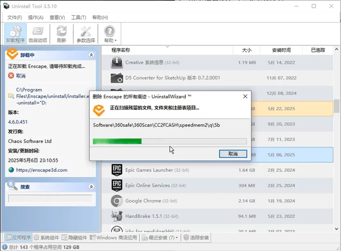Click the 5月 06, 2025 date cell

[281, 155]
